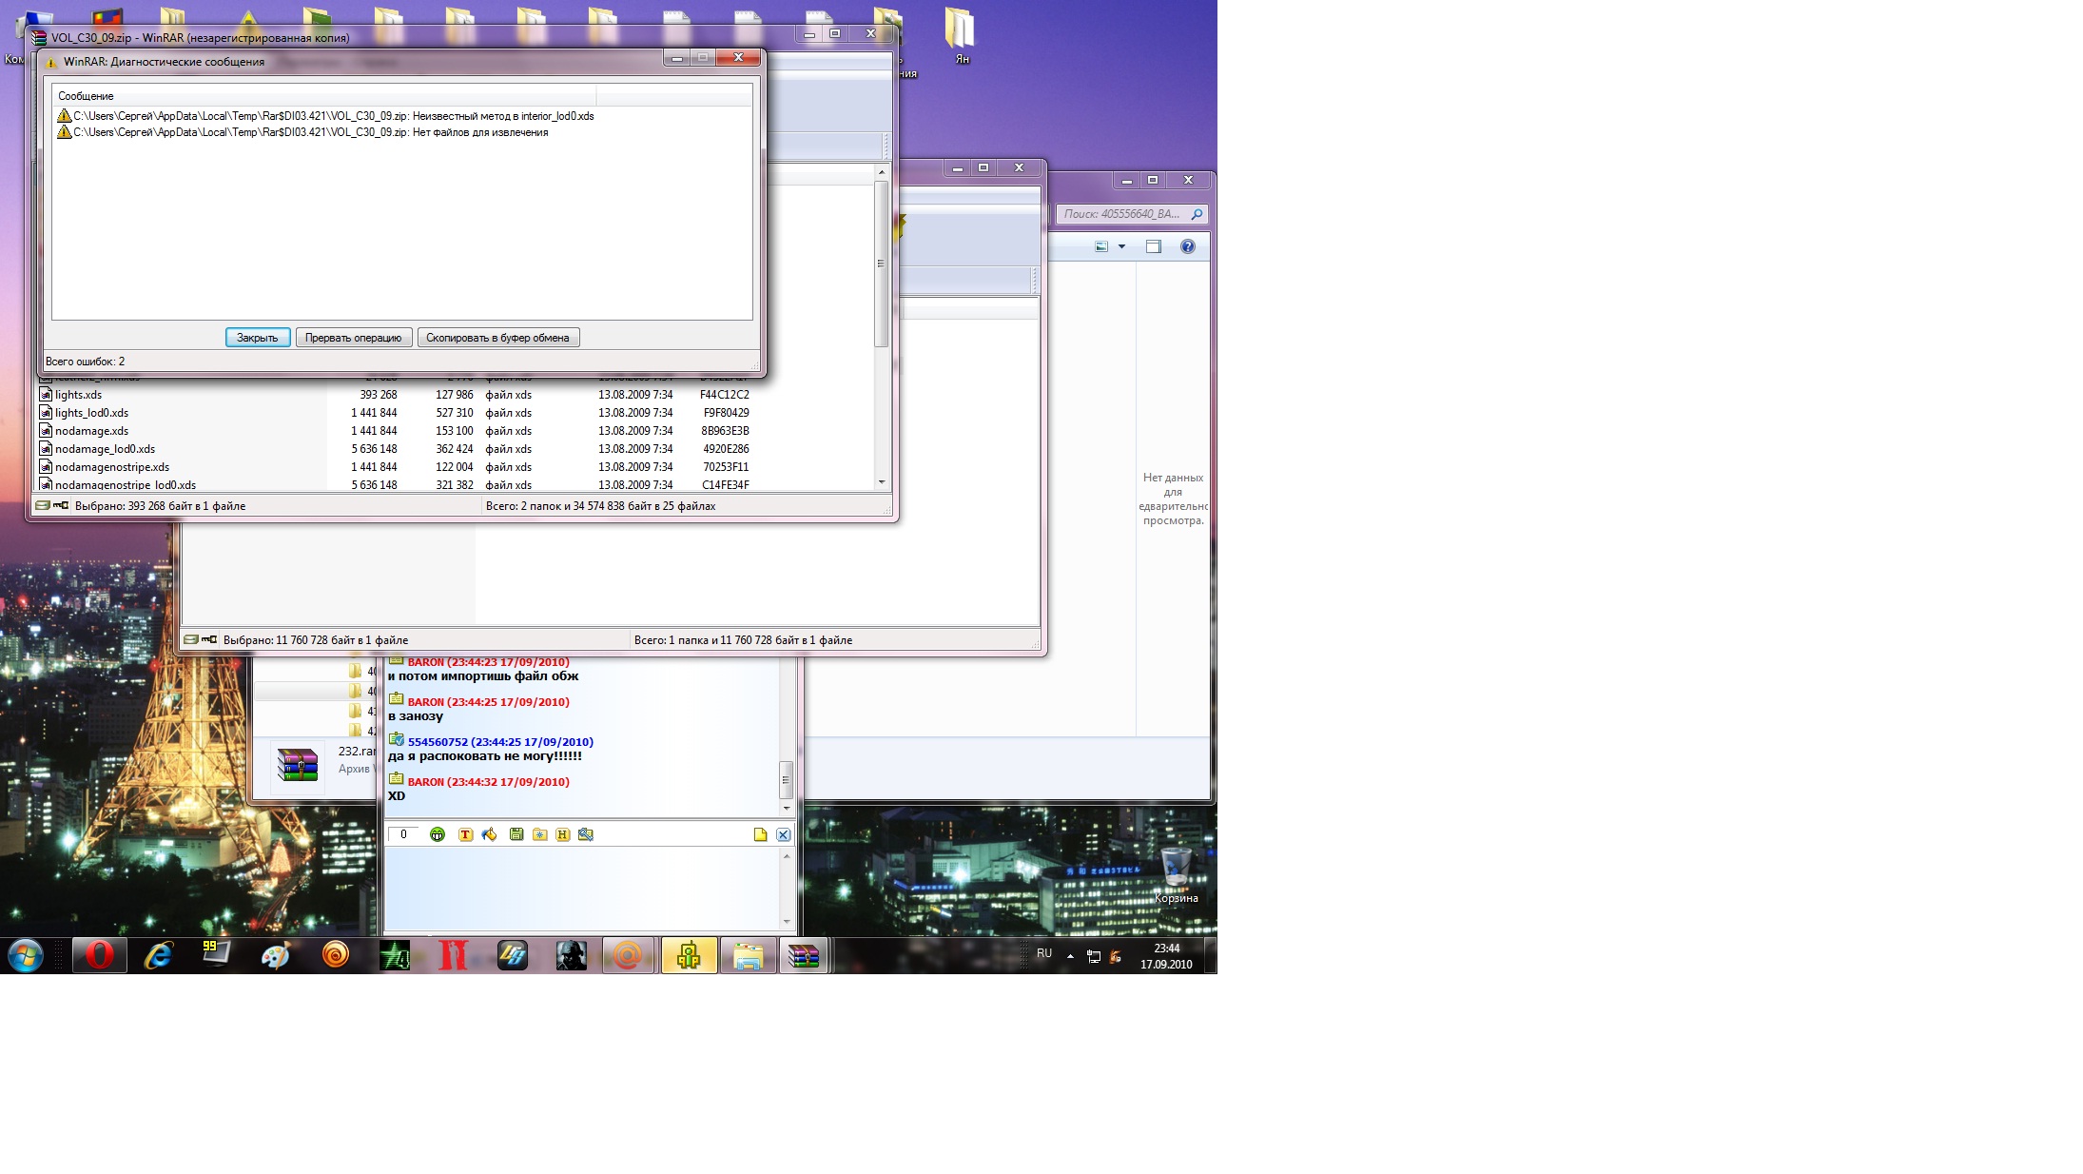Switch to the WinRAR taskbar button
The width and height of the screenshot is (2083, 1174).
(x=805, y=955)
